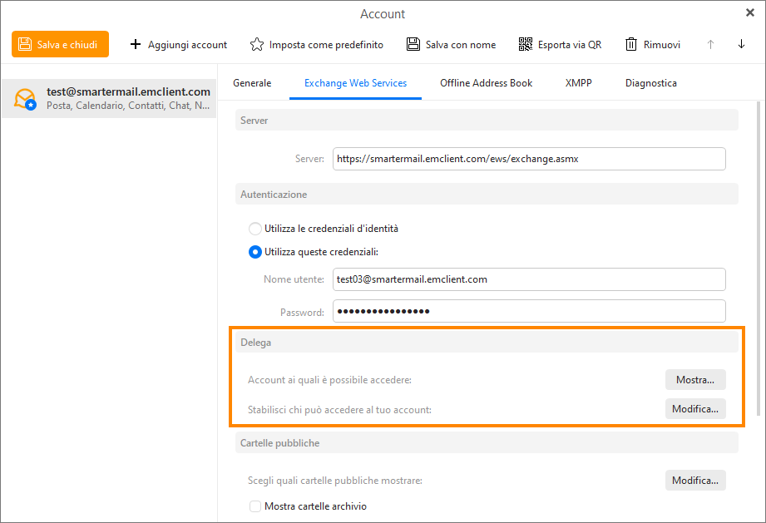Click Modifica button in Delega section
The height and width of the screenshot is (523, 766).
(694, 409)
